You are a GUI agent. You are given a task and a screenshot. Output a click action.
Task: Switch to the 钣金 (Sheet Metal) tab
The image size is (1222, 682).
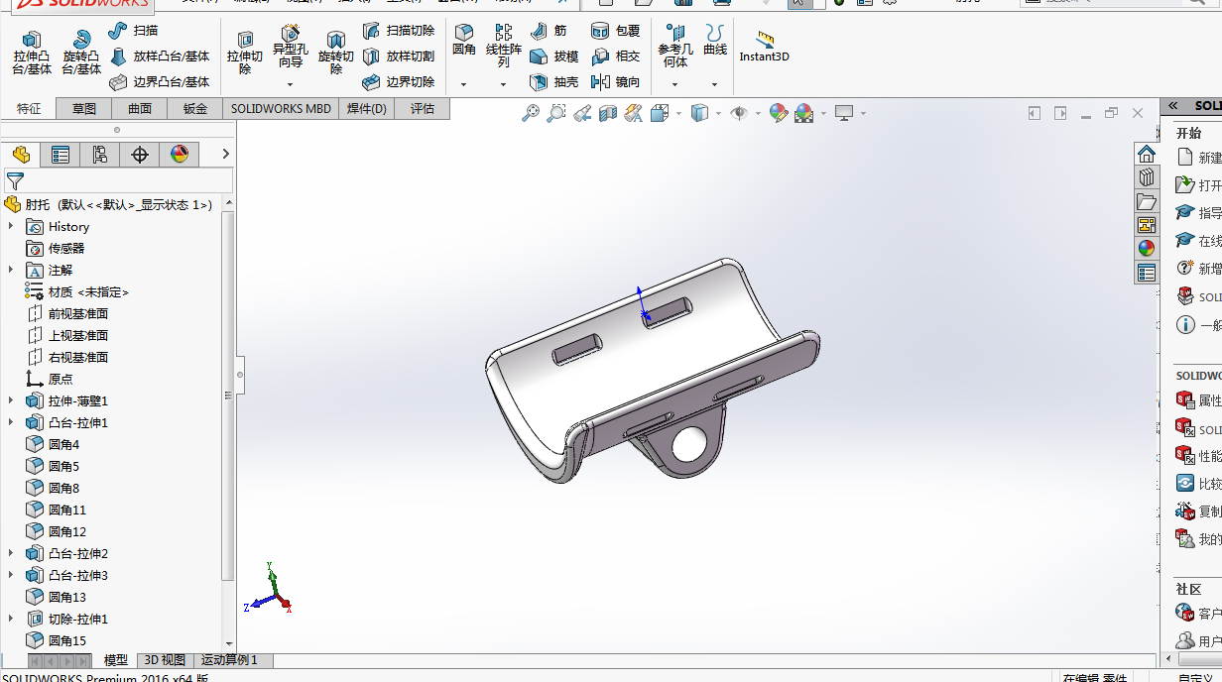(x=195, y=109)
